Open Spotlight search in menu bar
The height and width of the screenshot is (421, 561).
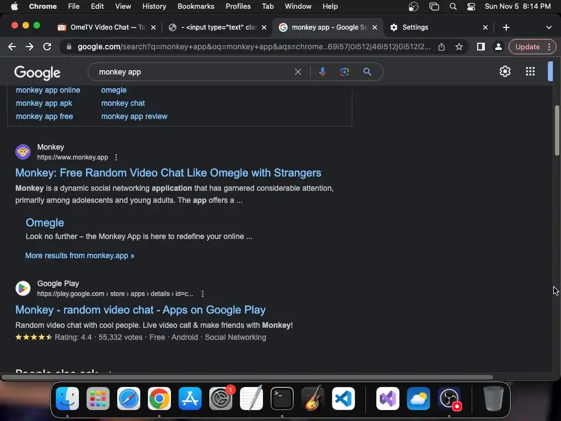[x=453, y=7]
